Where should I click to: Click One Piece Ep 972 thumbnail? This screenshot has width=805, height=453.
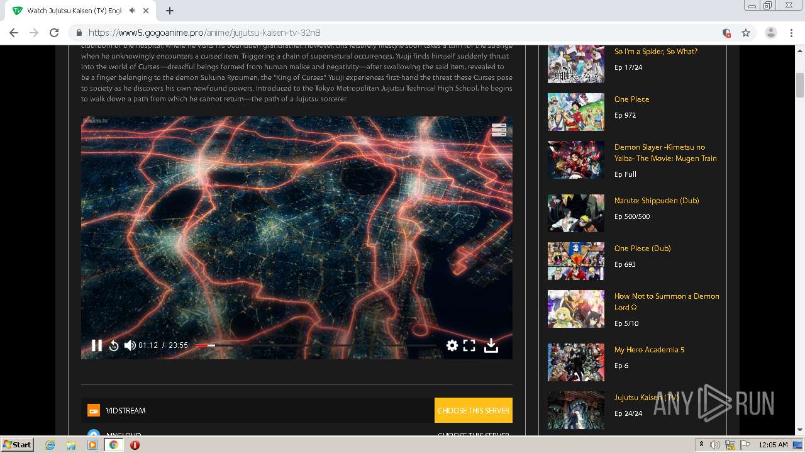tap(576, 112)
